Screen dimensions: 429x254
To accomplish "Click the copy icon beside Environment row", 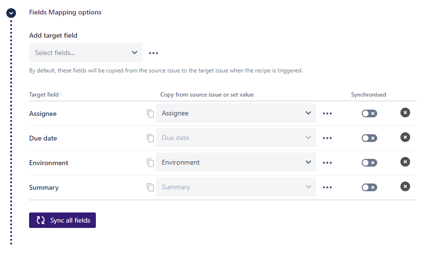I will coord(151,163).
